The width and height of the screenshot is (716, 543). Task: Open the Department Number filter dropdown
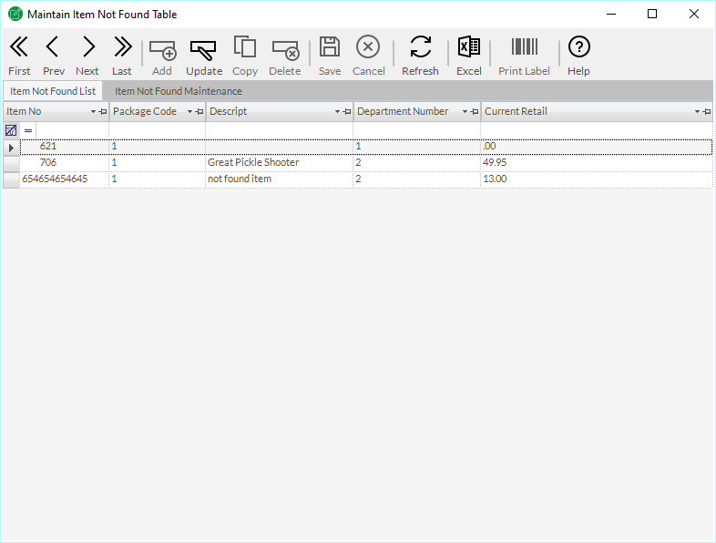465,112
